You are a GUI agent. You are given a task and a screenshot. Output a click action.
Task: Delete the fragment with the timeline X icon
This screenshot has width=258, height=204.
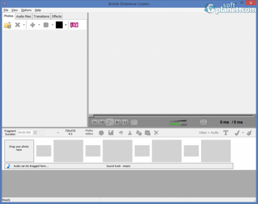pos(156,133)
